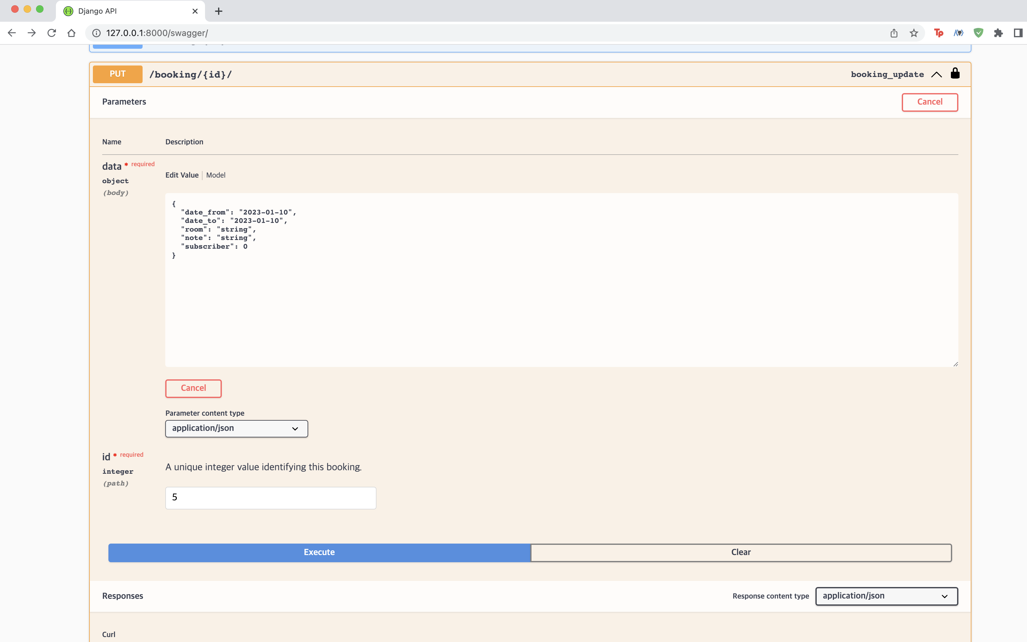
Task: Open Parameter content type dropdown
Action: coord(236,428)
